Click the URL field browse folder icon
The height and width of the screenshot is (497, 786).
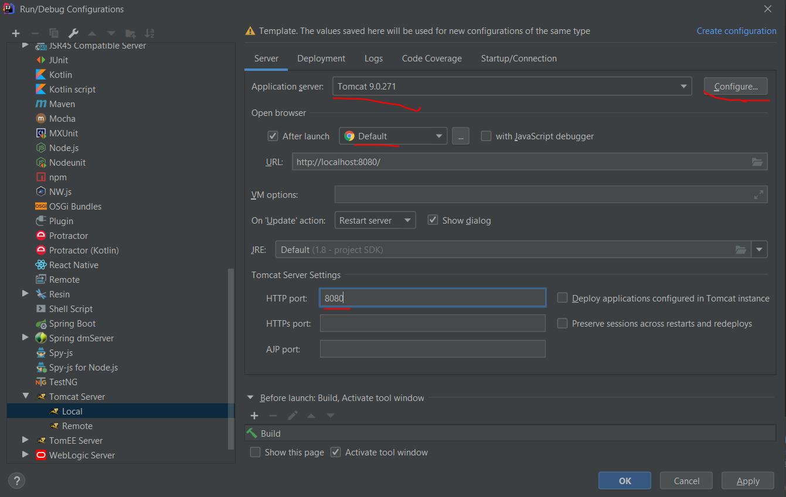pos(757,162)
